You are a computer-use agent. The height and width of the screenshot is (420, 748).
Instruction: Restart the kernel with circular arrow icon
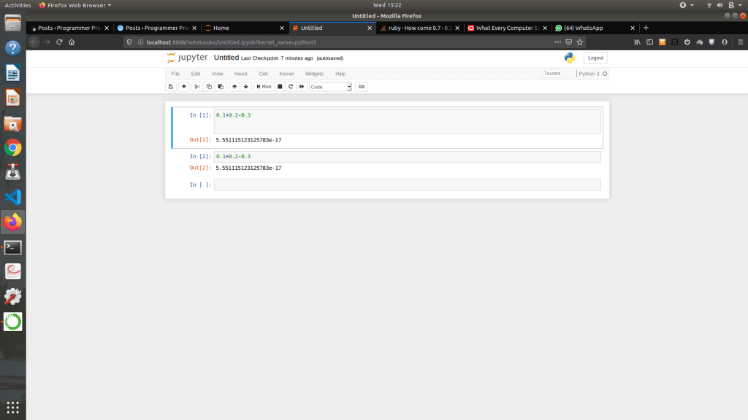(x=291, y=87)
